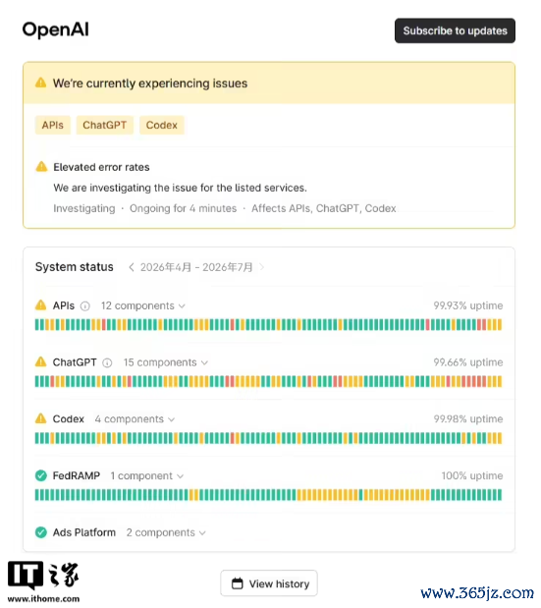This screenshot has height=608, width=541.
Task: Go to next date range with right chevron
Action: click(262, 267)
